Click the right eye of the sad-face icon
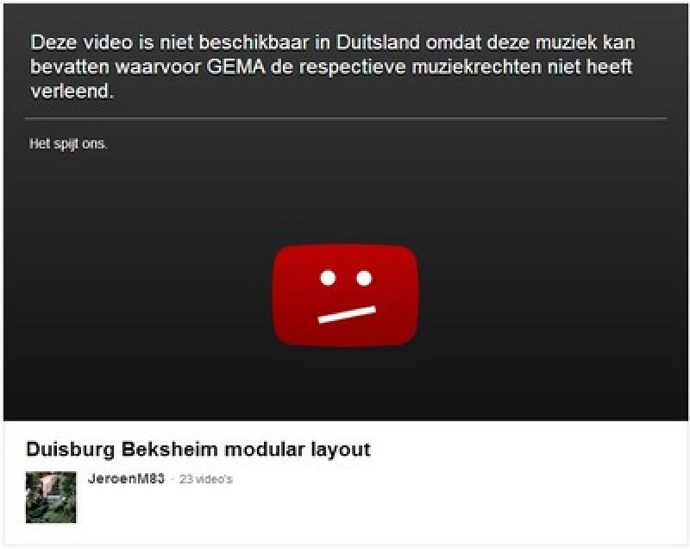Viewport: 690px width, 549px height. (364, 278)
